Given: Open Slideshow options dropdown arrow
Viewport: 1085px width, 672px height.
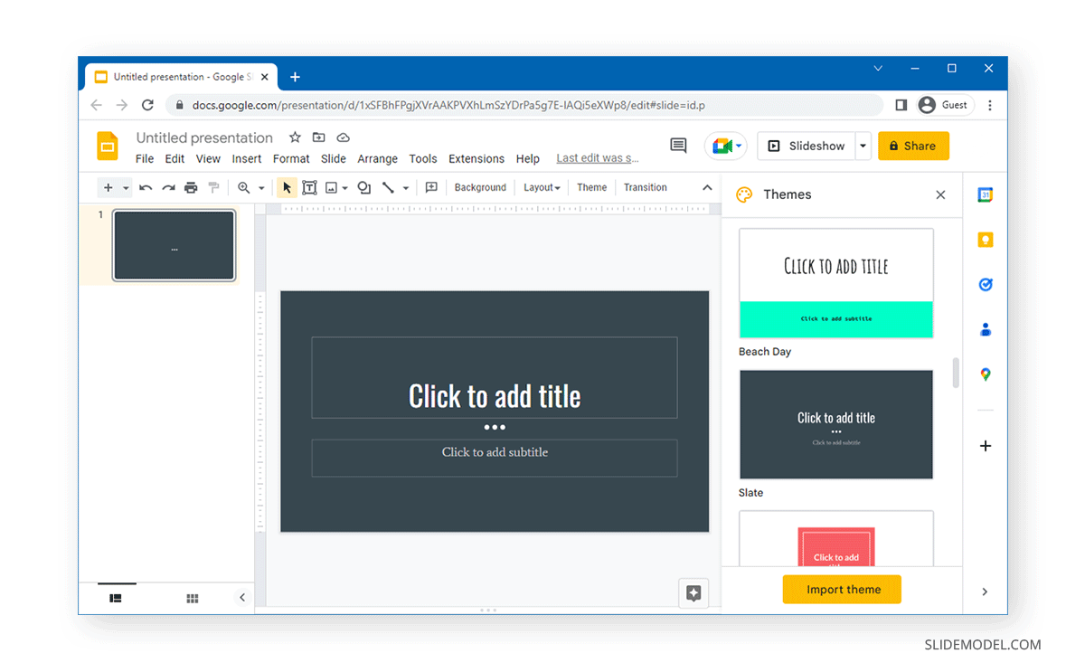Looking at the screenshot, I should point(863,146).
